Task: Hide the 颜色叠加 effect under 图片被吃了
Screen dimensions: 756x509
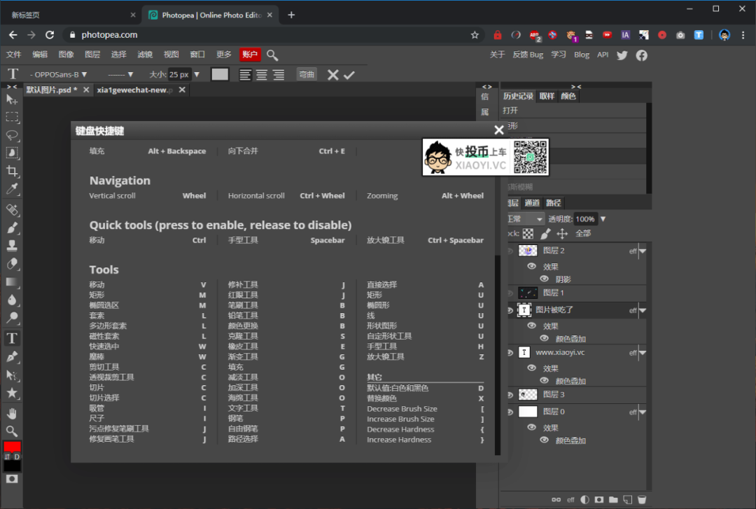Action: 544,338
